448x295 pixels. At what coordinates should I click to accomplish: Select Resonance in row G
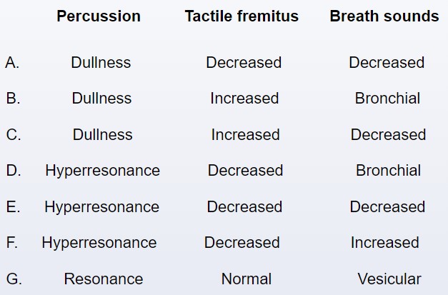104,279
